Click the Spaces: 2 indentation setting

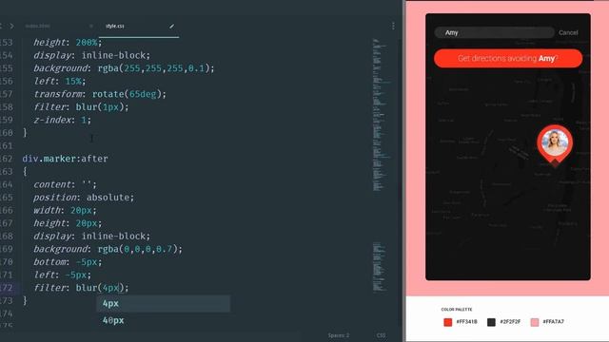click(x=339, y=335)
